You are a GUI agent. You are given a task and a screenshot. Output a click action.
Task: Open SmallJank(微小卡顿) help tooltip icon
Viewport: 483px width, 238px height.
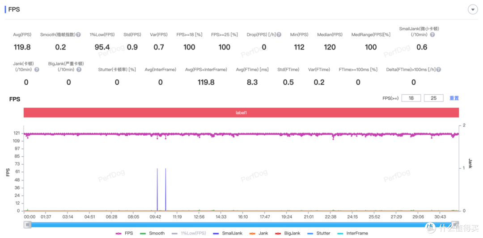[432, 35]
